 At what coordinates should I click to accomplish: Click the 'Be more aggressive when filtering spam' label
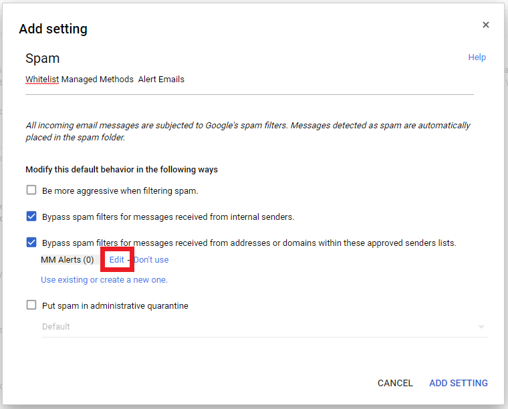pyautogui.click(x=120, y=190)
